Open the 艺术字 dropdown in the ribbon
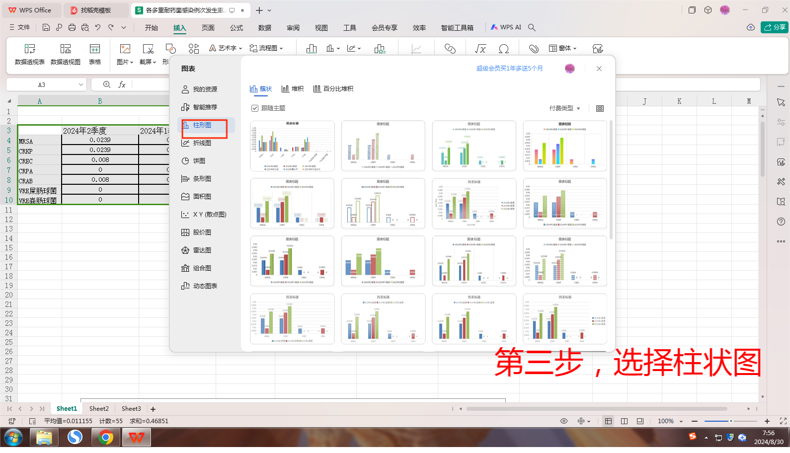This screenshot has width=790, height=453. tap(226, 48)
